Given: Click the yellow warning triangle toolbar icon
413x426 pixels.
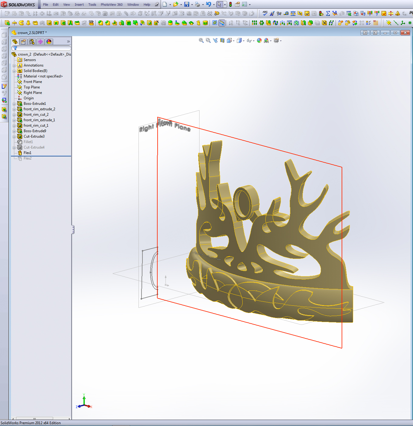Looking at the screenshot, I should click(398, 13).
